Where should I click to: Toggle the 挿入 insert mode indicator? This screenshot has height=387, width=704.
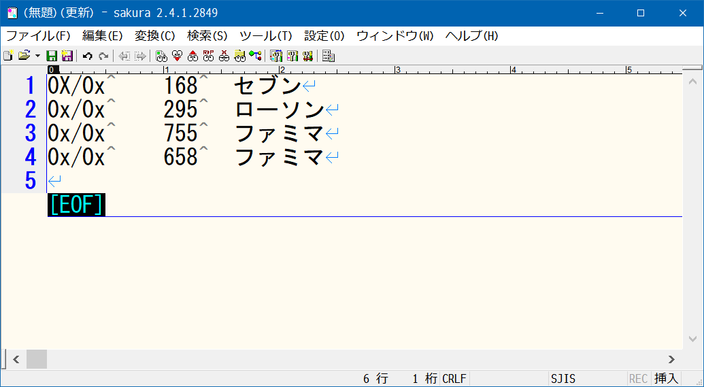(667, 378)
